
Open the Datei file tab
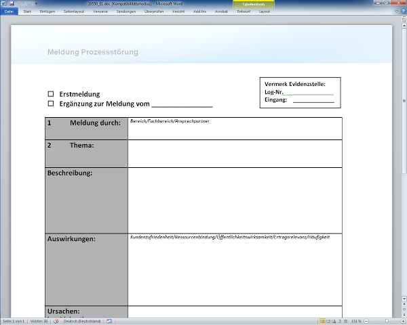coord(9,12)
